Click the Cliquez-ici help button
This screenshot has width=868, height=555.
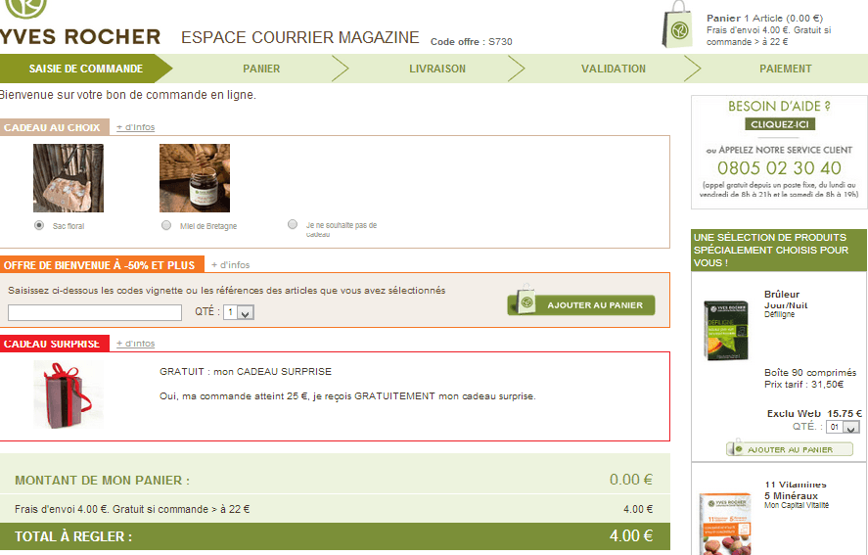[780, 124]
